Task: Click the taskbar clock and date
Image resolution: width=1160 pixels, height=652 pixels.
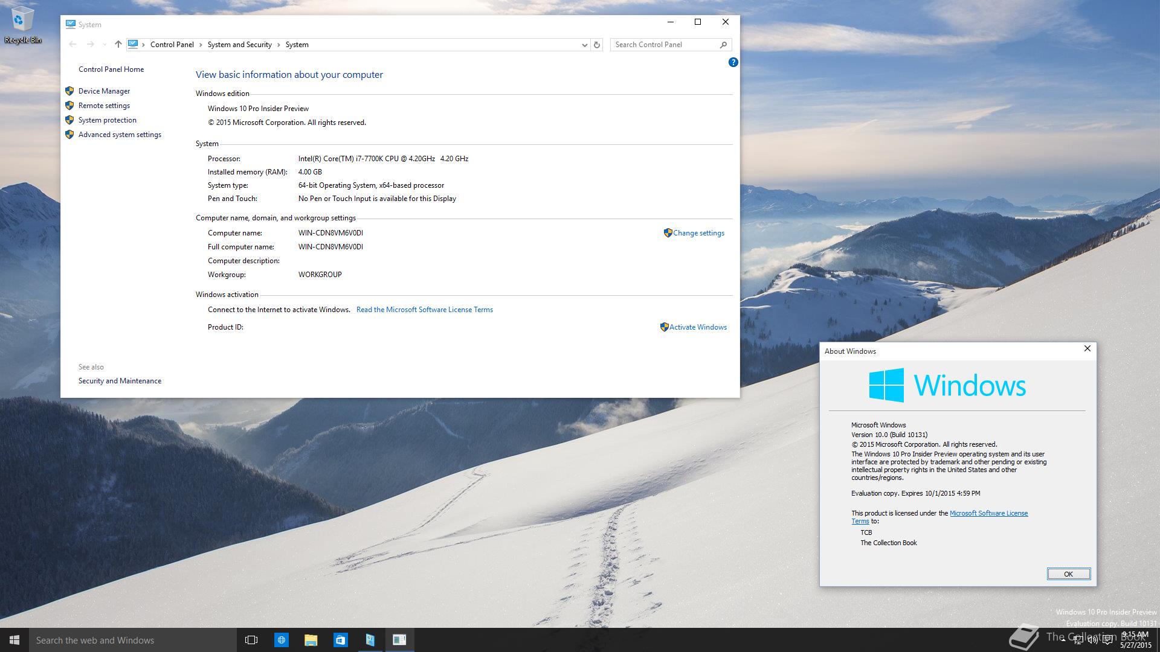Action: [1135, 640]
